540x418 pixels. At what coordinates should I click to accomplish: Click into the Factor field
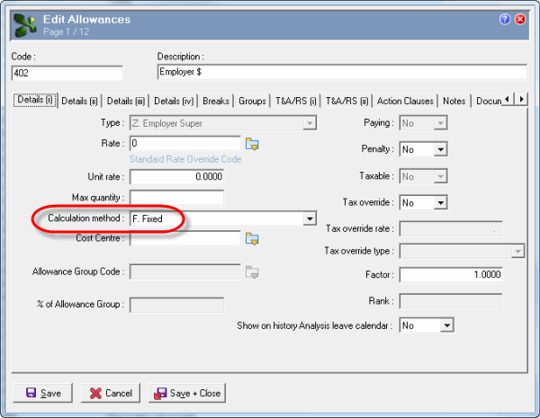pos(450,274)
